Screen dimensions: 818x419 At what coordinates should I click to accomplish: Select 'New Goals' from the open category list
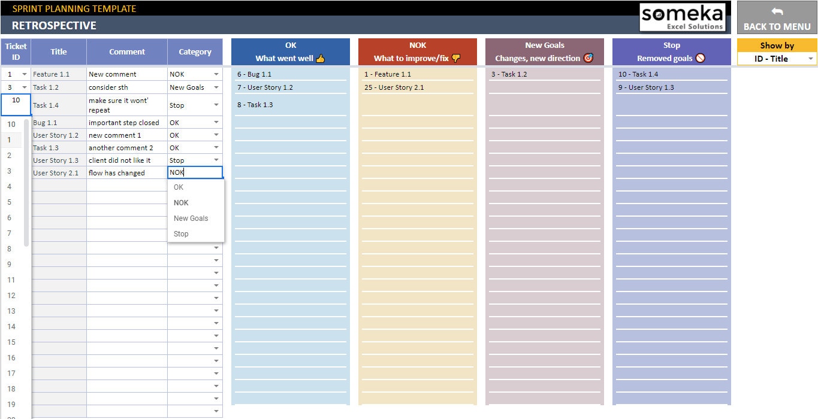tap(191, 218)
